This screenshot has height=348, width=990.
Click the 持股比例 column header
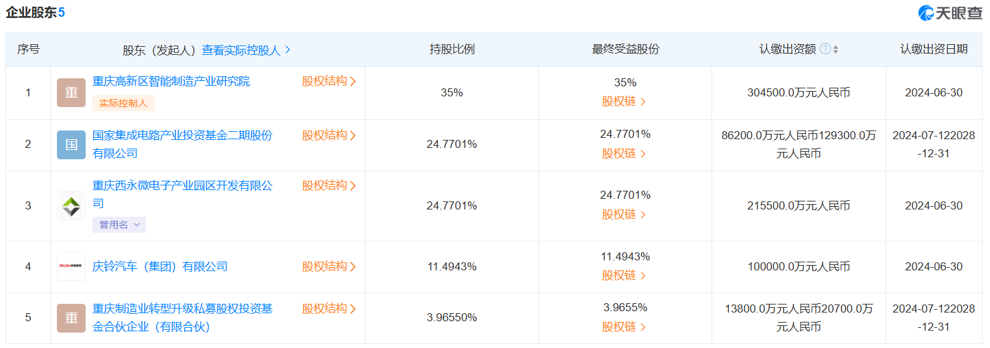click(x=452, y=50)
